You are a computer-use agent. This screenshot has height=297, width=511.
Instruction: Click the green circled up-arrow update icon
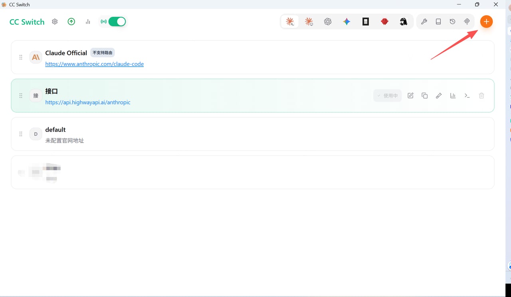[71, 22]
